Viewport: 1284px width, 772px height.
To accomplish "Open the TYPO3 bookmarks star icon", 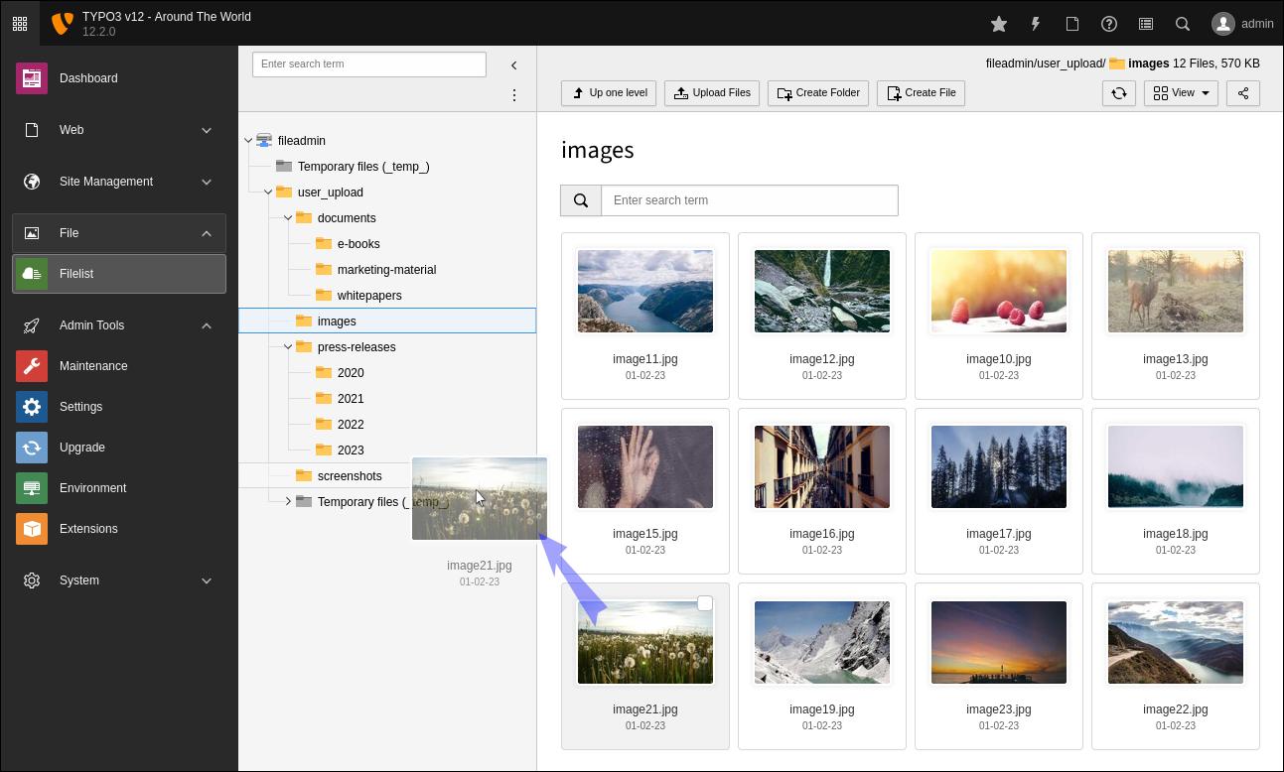I will (999, 23).
